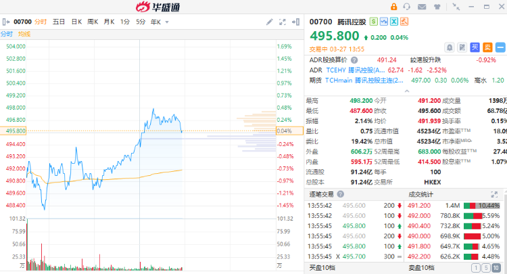Switch to 月K chart tab
Image resolution: width=507 pixels, height=274 pixels.
point(110,22)
